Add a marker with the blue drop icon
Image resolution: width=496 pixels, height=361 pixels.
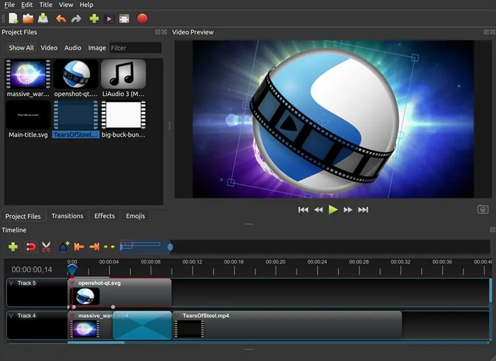[x=64, y=246]
